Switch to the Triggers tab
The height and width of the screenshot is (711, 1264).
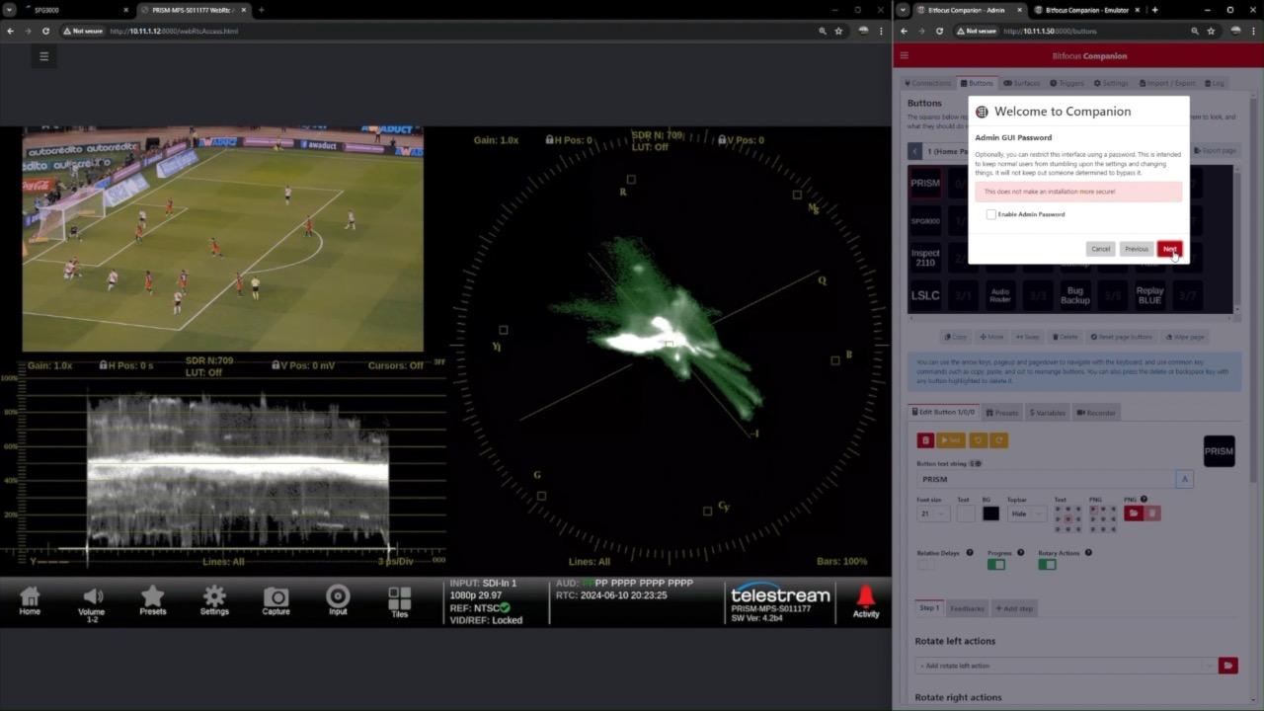pyautogui.click(x=1066, y=83)
